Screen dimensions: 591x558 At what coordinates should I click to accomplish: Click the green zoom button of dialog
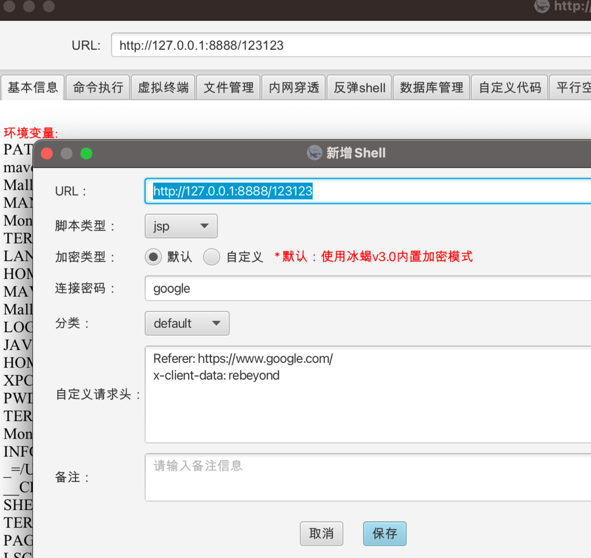tap(86, 153)
